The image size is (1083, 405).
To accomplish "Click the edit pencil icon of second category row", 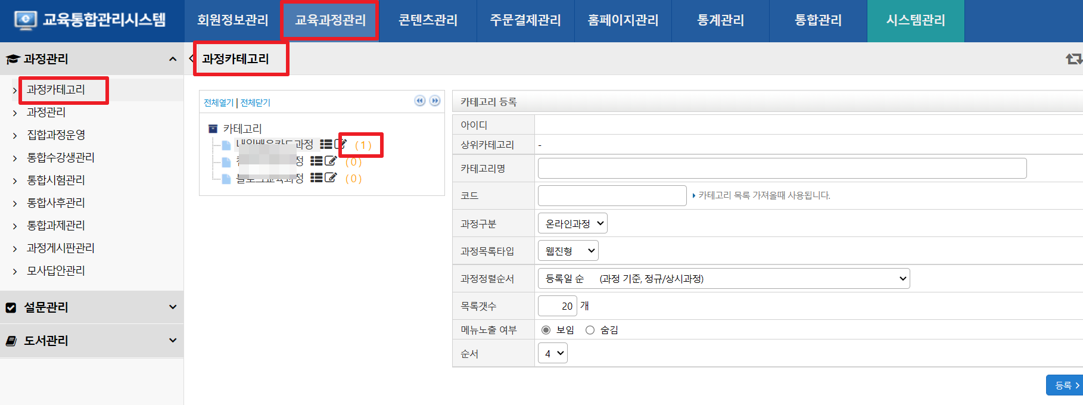I will pyautogui.click(x=331, y=161).
